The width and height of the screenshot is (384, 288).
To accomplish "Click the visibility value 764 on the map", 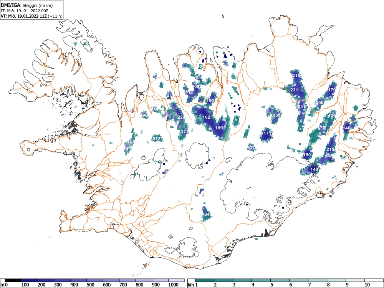I will [131, 142].
